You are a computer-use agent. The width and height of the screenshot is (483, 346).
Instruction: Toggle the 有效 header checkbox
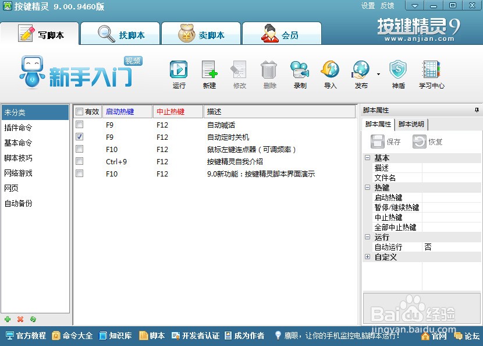[x=80, y=112]
